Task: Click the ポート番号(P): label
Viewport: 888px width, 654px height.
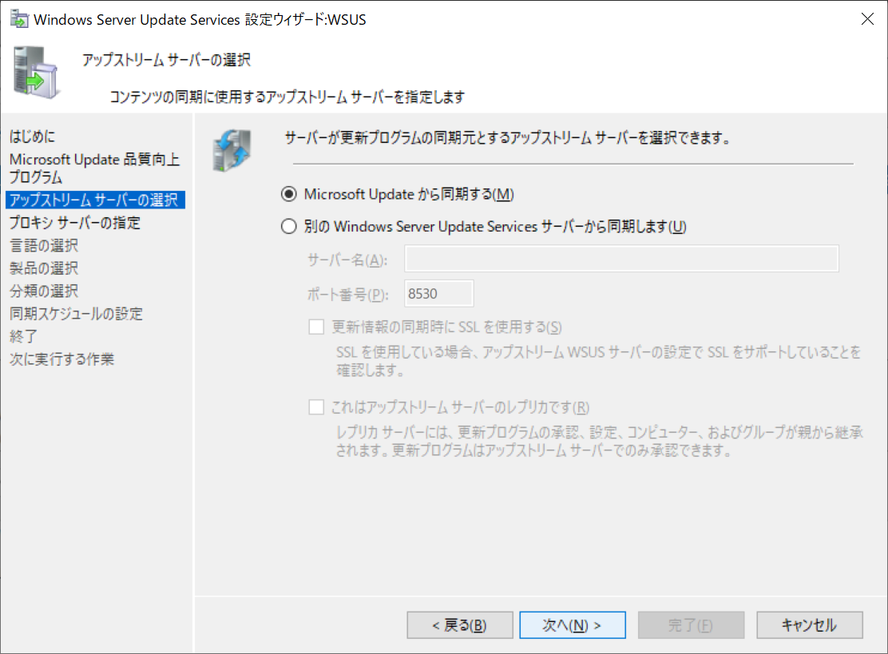Action: (x=347, y=295)
